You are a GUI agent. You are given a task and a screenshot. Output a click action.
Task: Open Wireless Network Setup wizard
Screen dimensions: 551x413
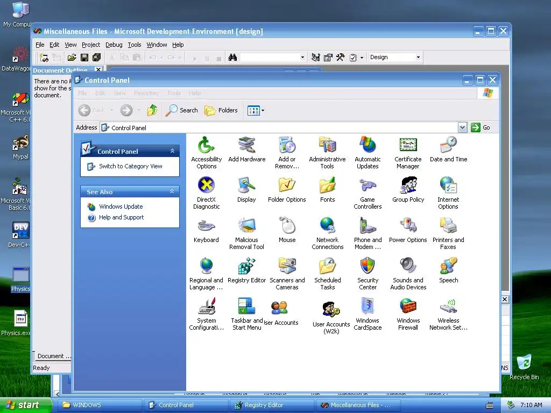click(448, 315)
